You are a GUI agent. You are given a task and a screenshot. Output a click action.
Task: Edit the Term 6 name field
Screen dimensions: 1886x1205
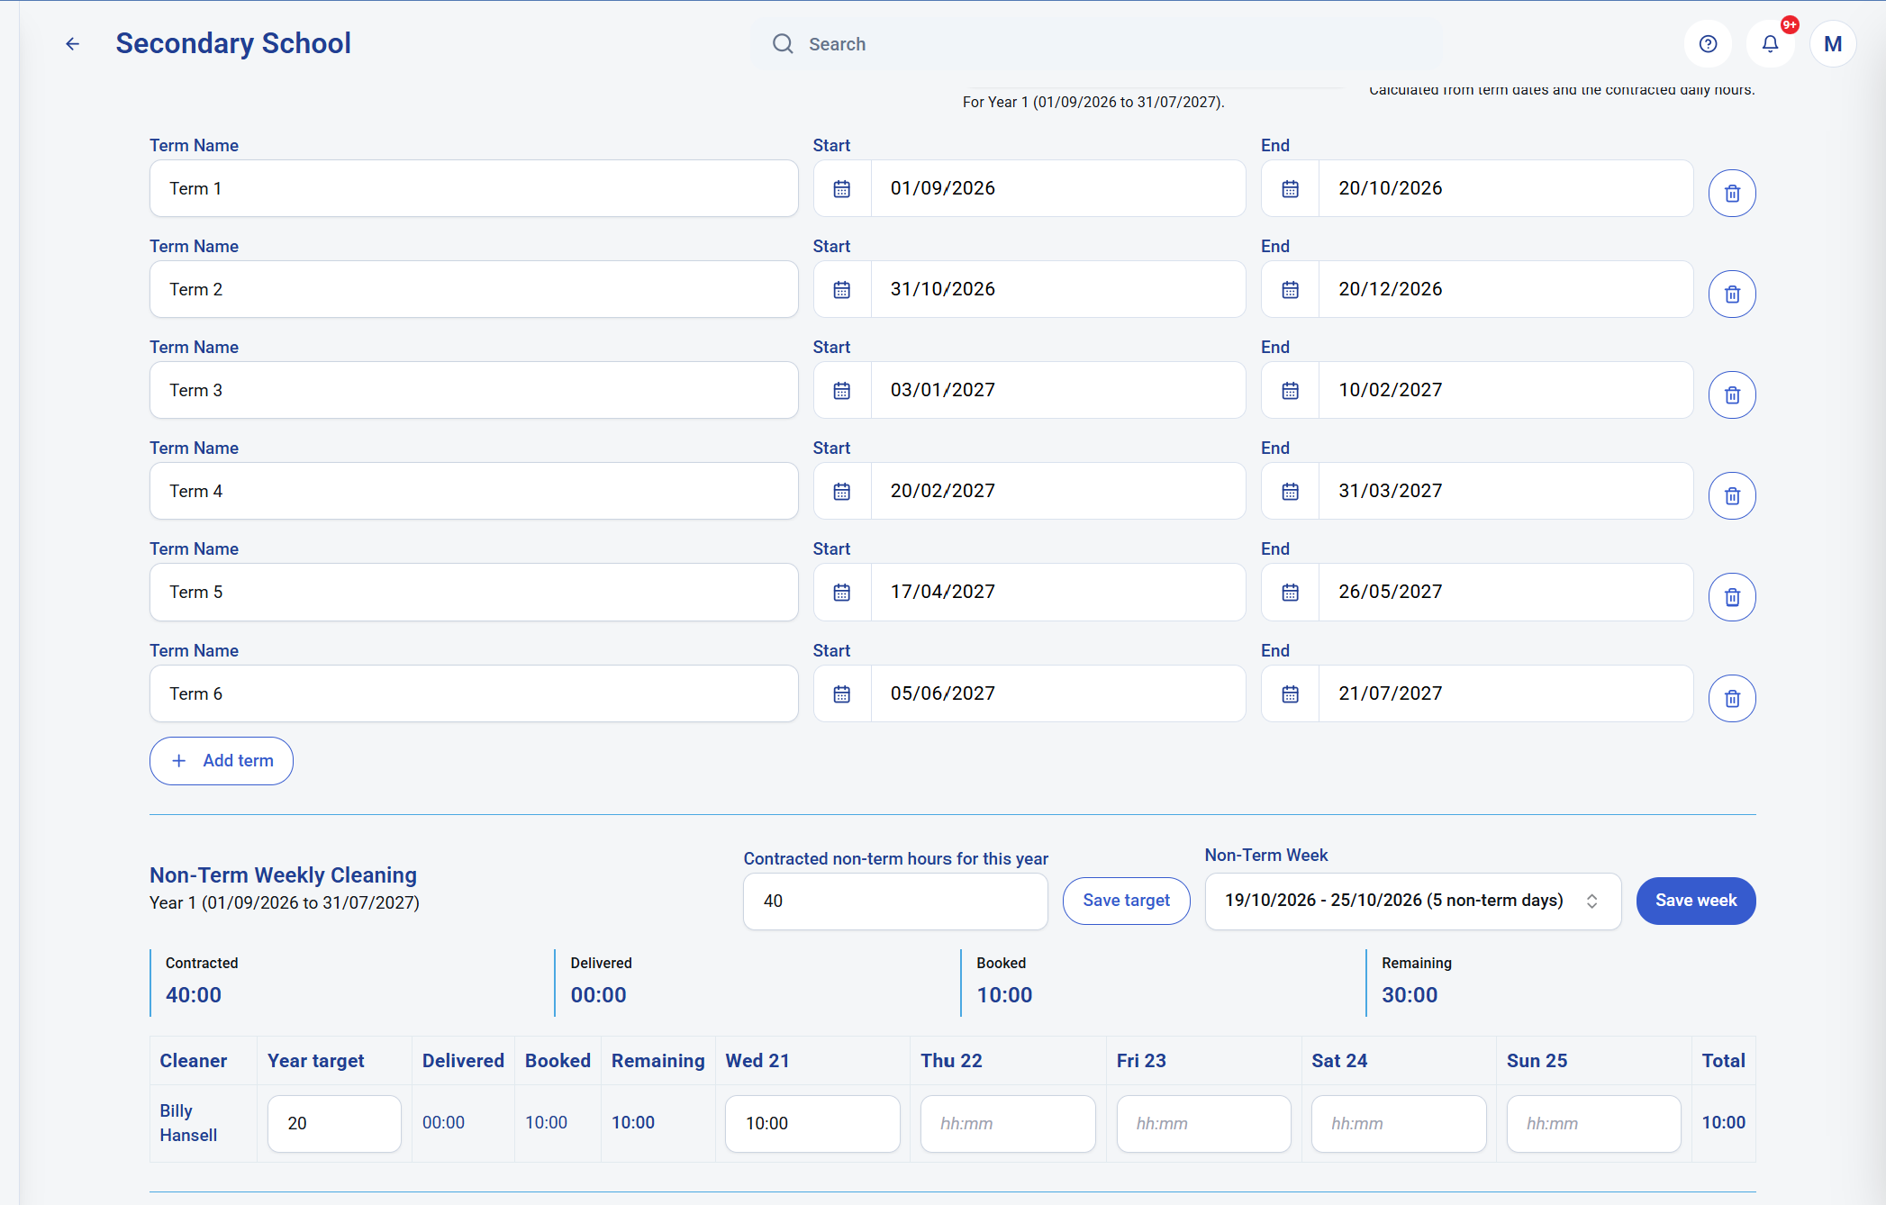474,693
